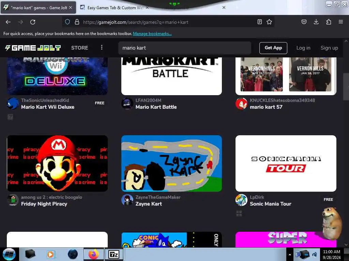Open the tracking protection shield icon

tap(67, 22)
